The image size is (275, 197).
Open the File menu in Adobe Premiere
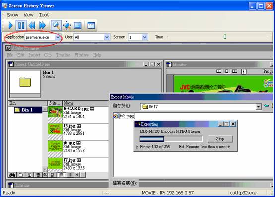point(10,55)
